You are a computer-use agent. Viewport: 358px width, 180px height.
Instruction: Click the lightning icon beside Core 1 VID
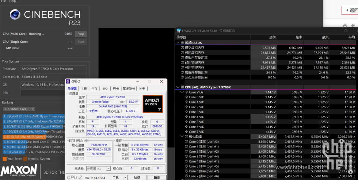187,102
